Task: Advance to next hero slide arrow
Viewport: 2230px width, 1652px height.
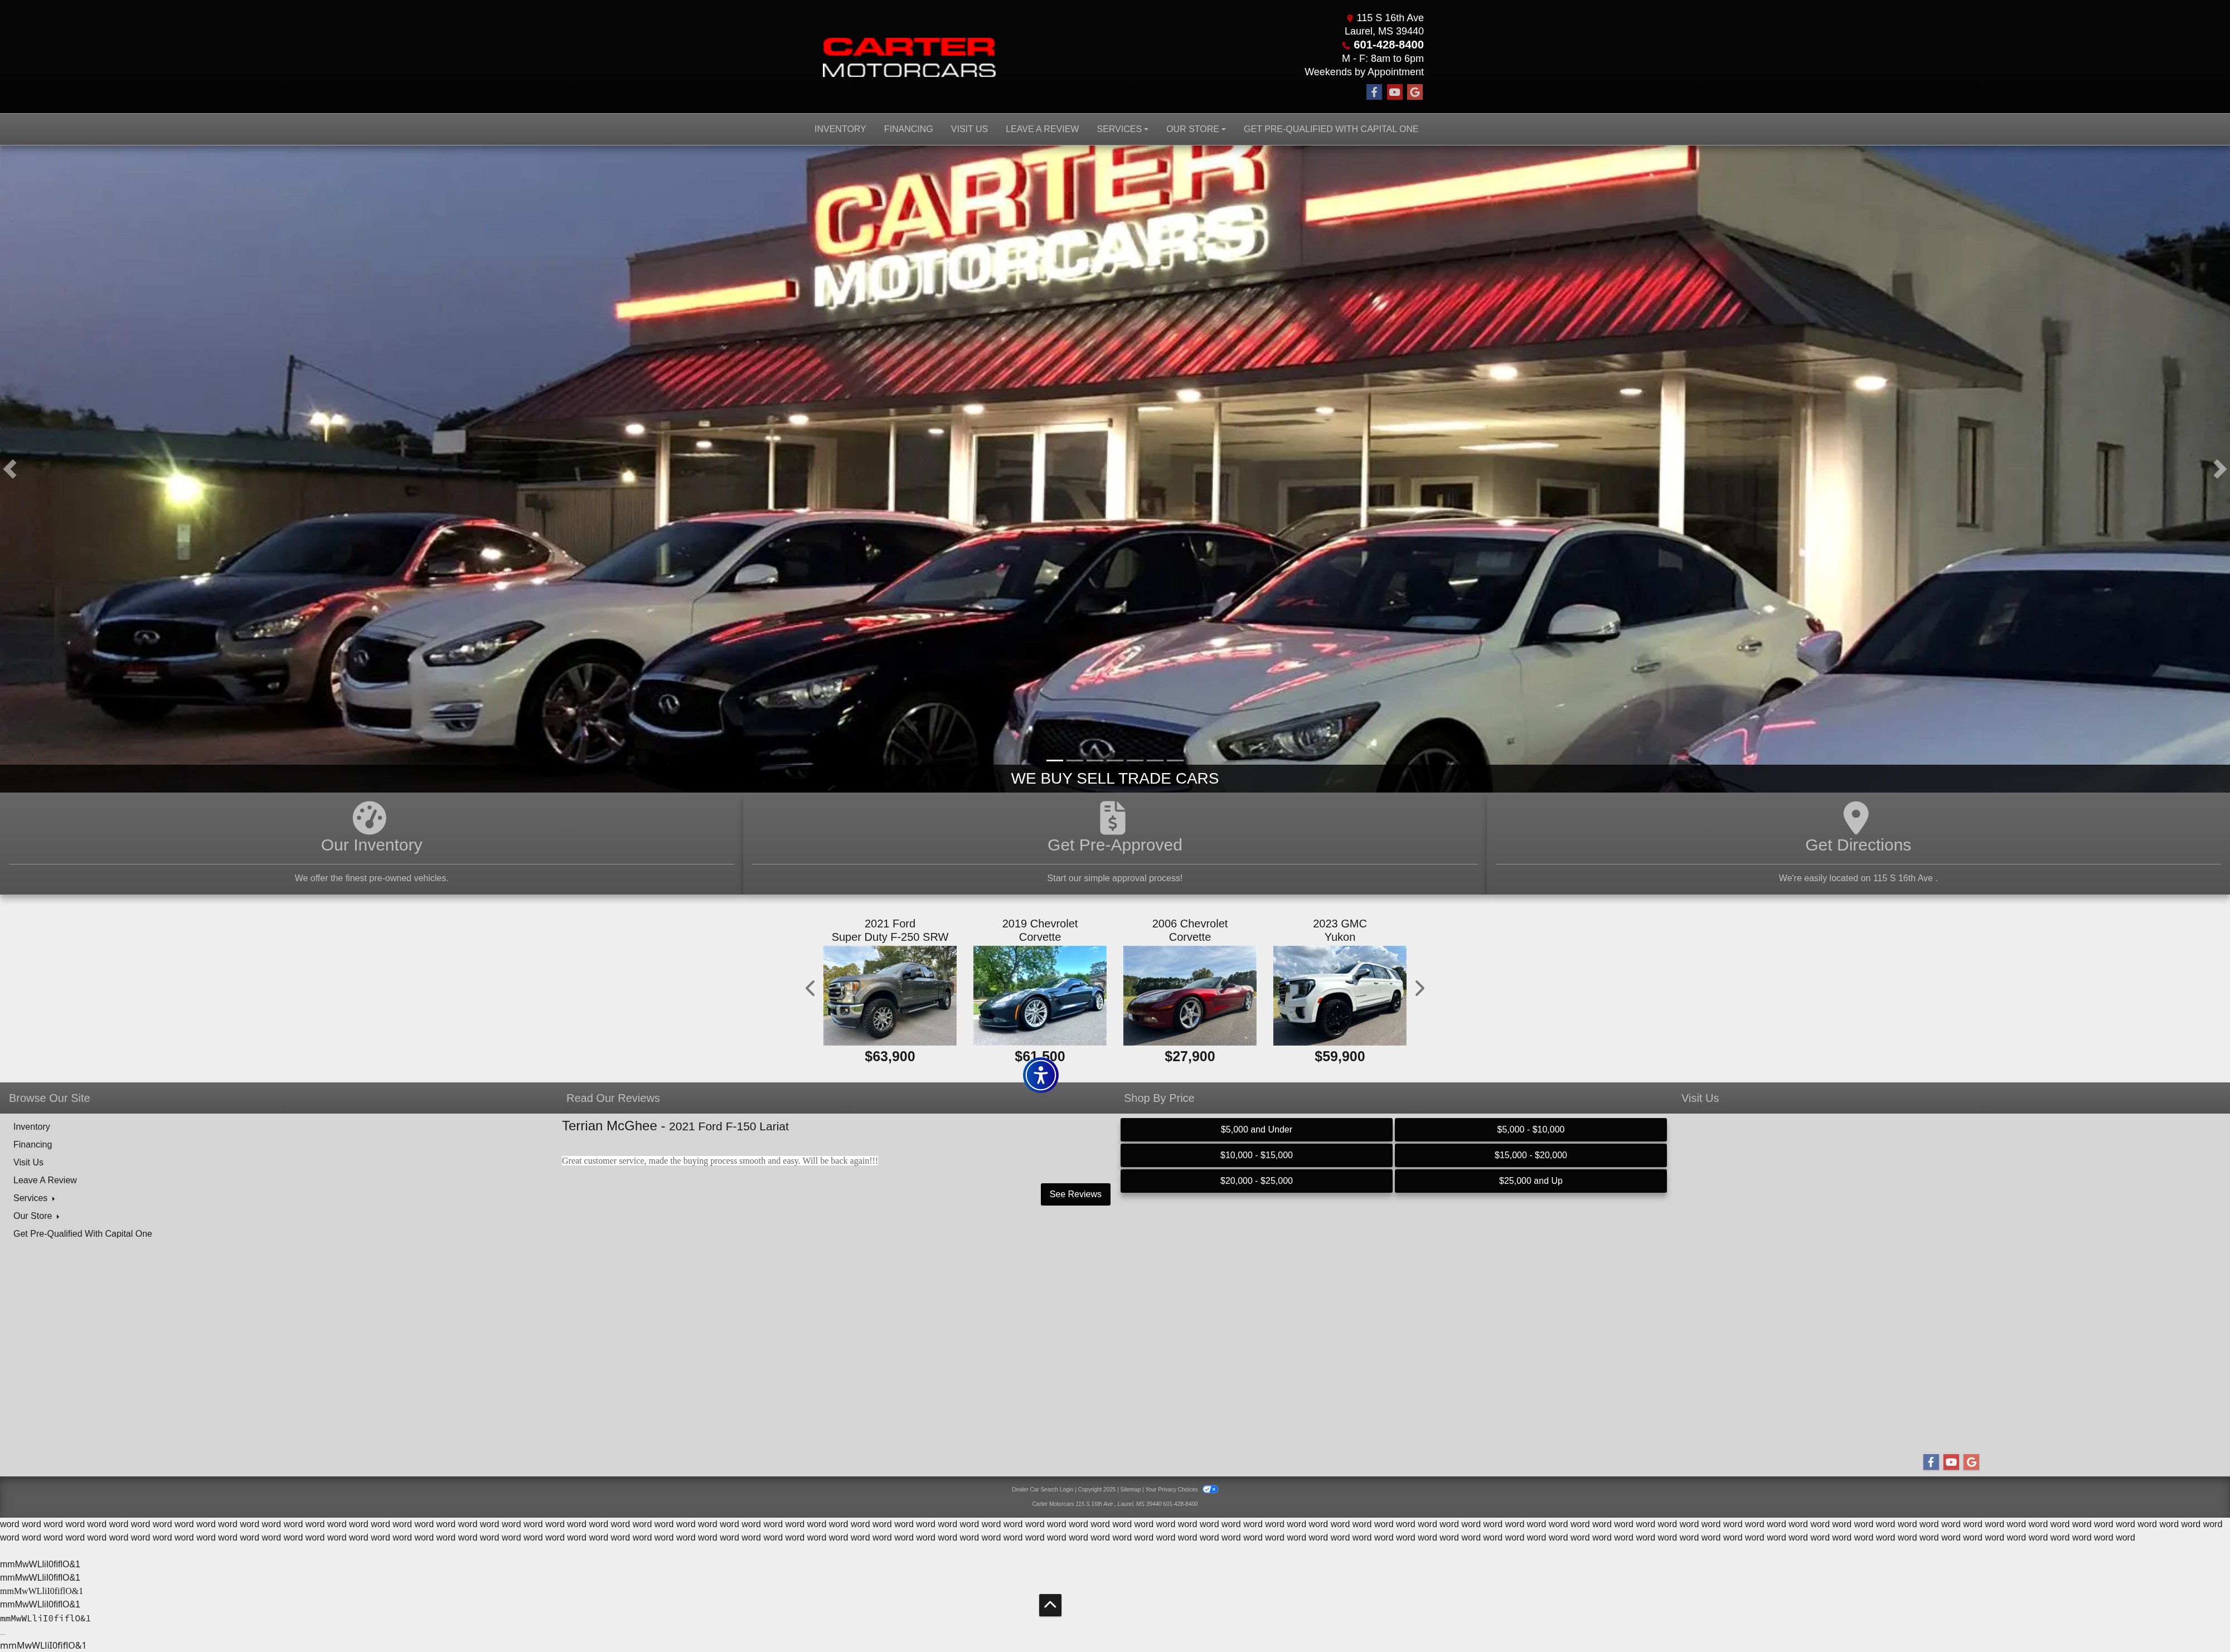Action: tap(2219, 469)
